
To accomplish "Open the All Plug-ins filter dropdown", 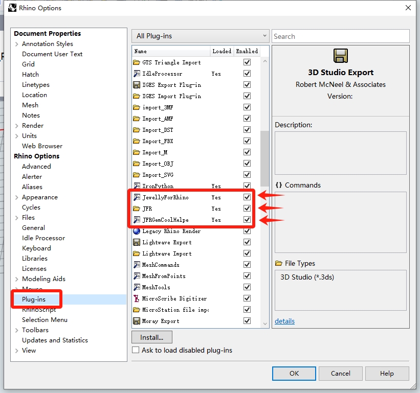I will tap(201, 36).
